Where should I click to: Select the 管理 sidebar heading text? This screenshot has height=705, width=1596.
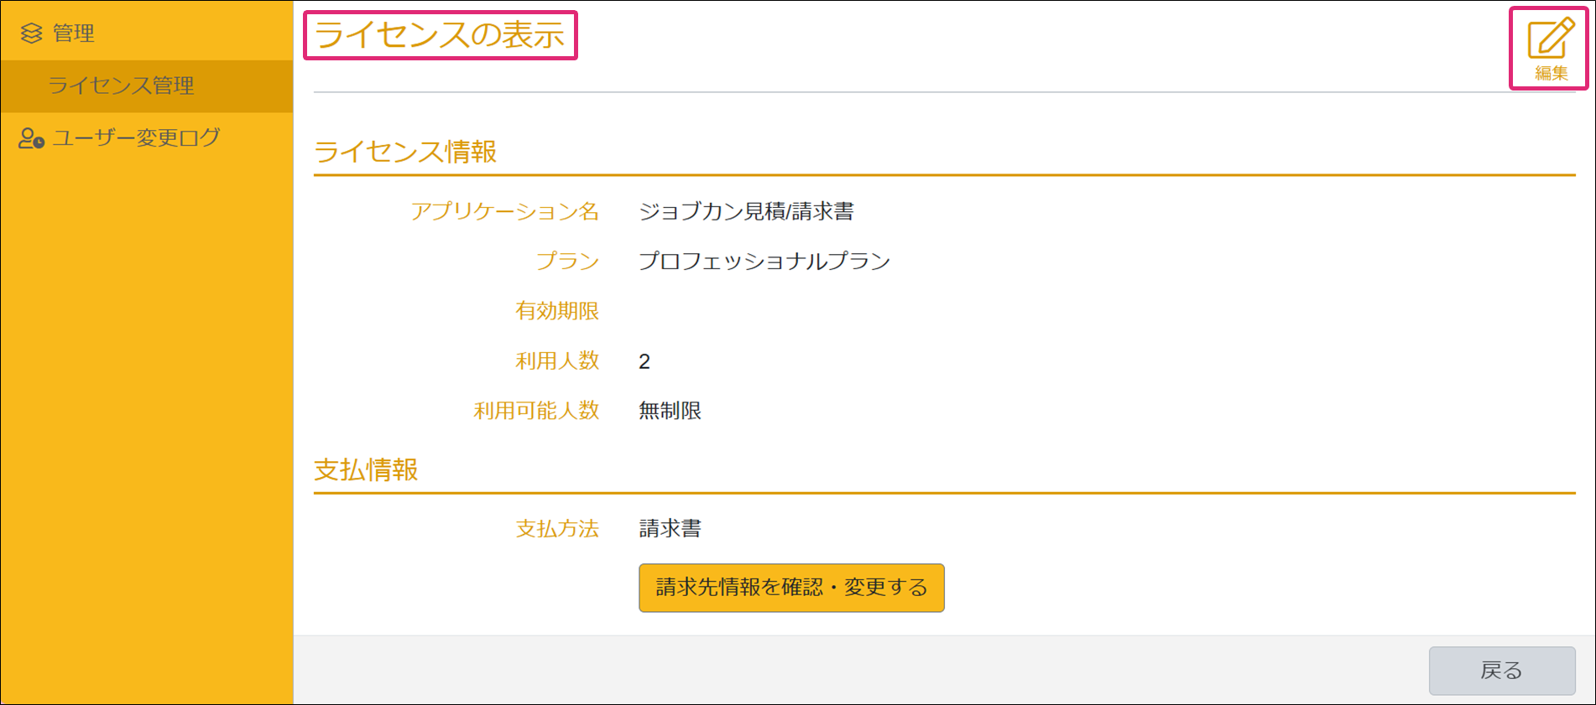[x=74, y=34]
